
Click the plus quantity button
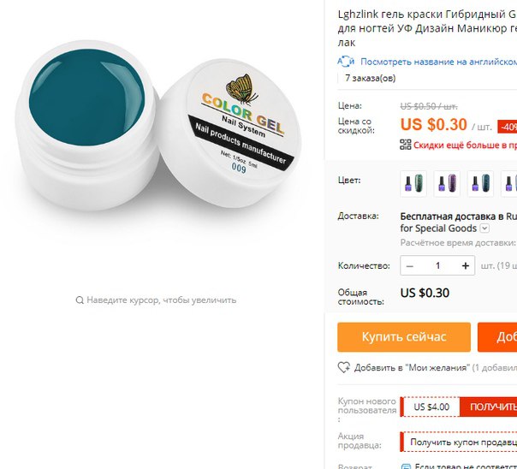pyautogui.click(x=466, y=265)
